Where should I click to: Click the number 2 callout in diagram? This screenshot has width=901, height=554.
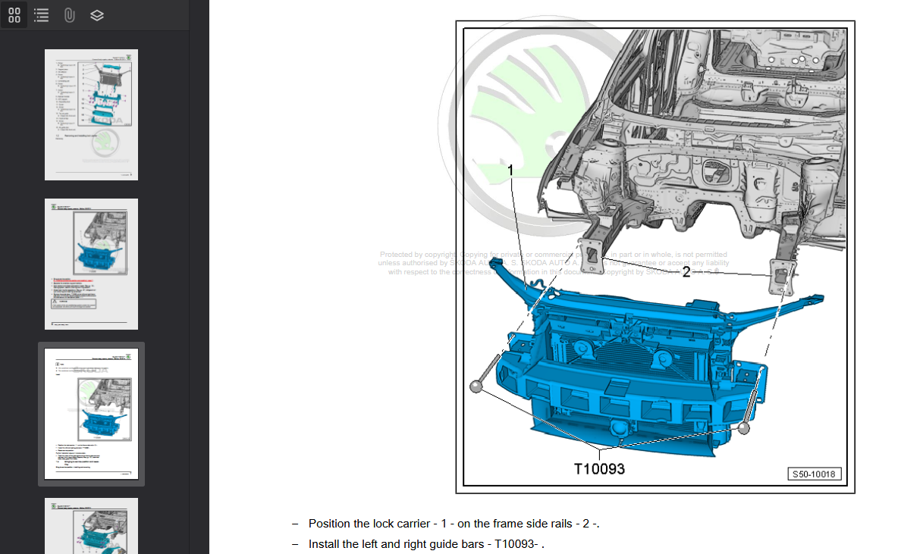click(x=686, y=271)
